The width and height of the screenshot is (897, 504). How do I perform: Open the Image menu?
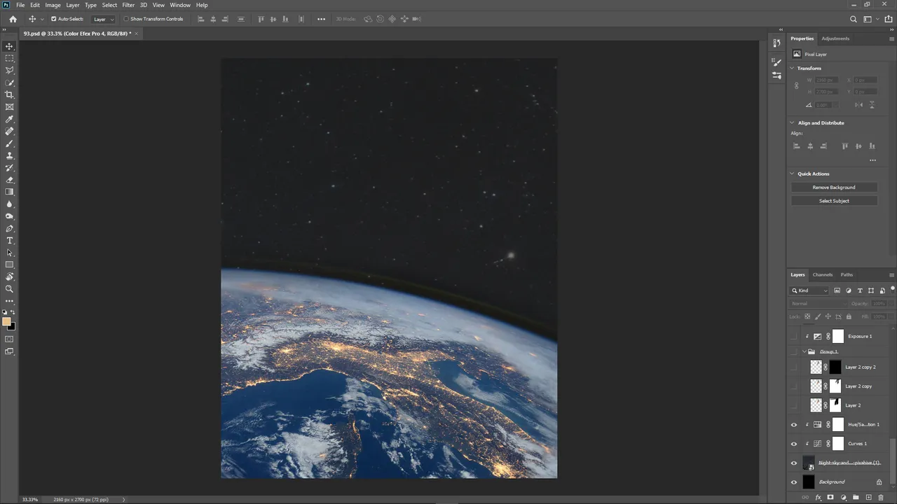click(x=53, y=5)
